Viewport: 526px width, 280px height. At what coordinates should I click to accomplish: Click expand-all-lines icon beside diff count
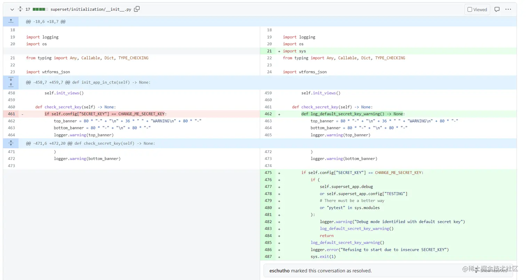coord(20,9)
